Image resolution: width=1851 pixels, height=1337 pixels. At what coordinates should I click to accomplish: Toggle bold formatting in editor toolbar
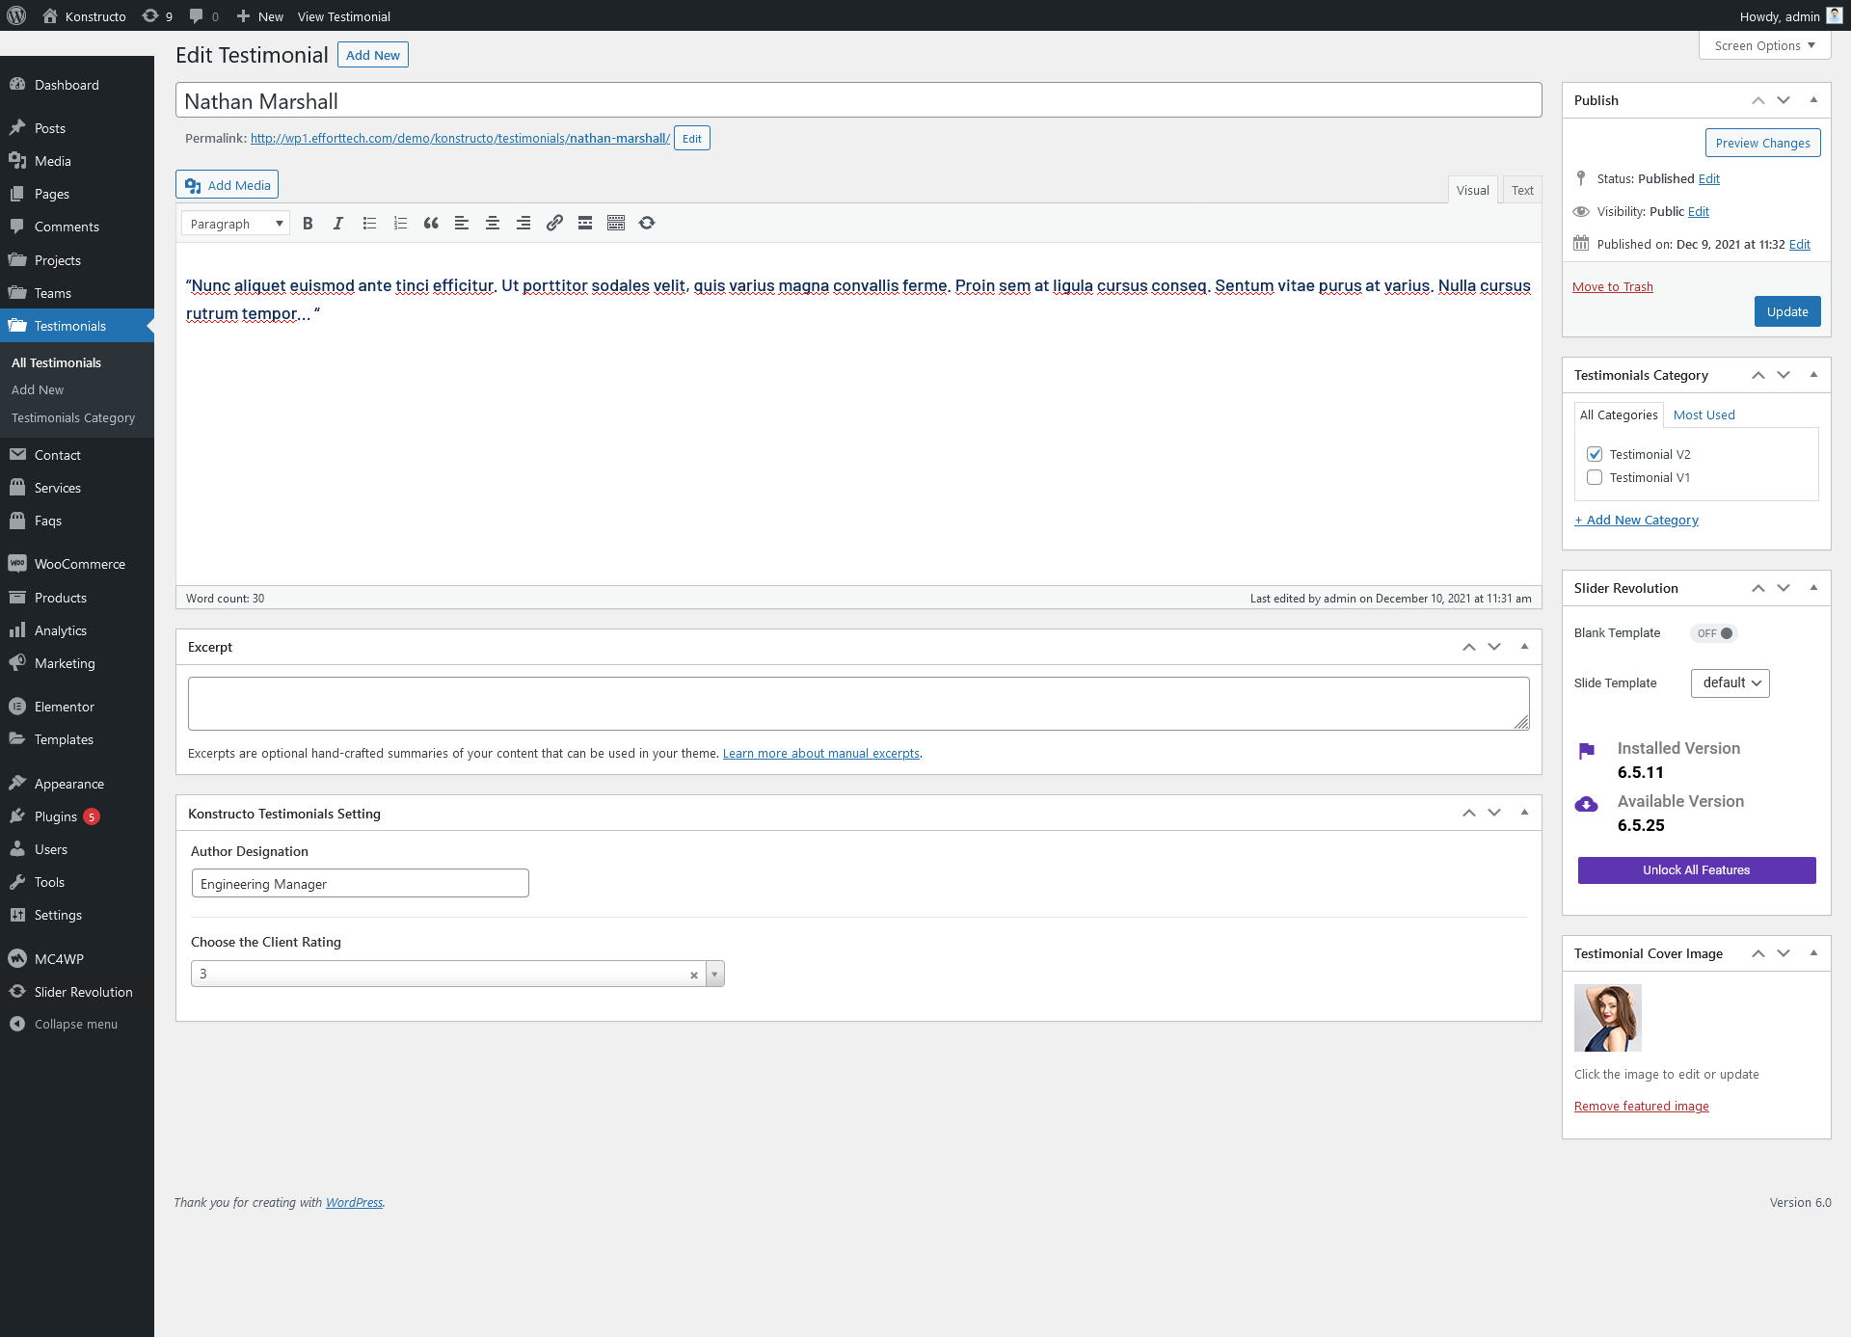click(308, 224)
